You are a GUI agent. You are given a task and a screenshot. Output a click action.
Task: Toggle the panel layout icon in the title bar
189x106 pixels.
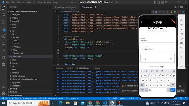tap(159, 2)
